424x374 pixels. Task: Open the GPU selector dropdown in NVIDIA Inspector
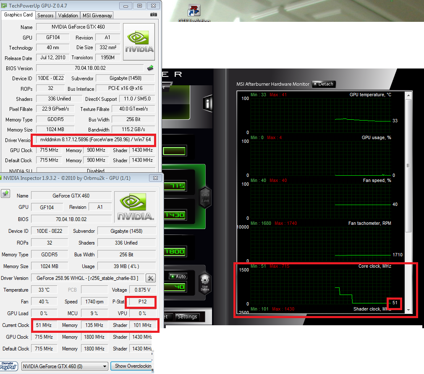click(x=65, y=366)
